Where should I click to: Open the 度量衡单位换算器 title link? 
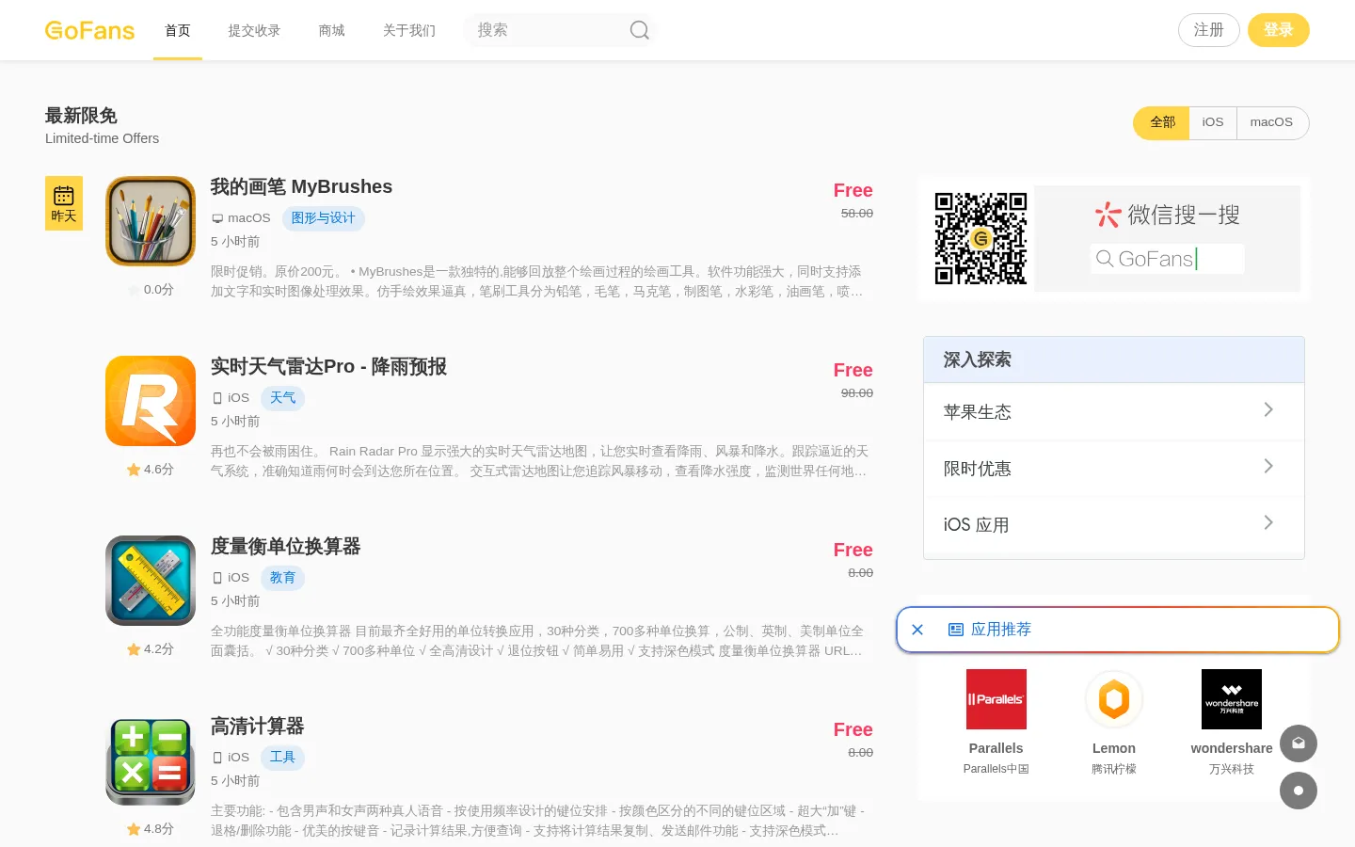(286, 546)
